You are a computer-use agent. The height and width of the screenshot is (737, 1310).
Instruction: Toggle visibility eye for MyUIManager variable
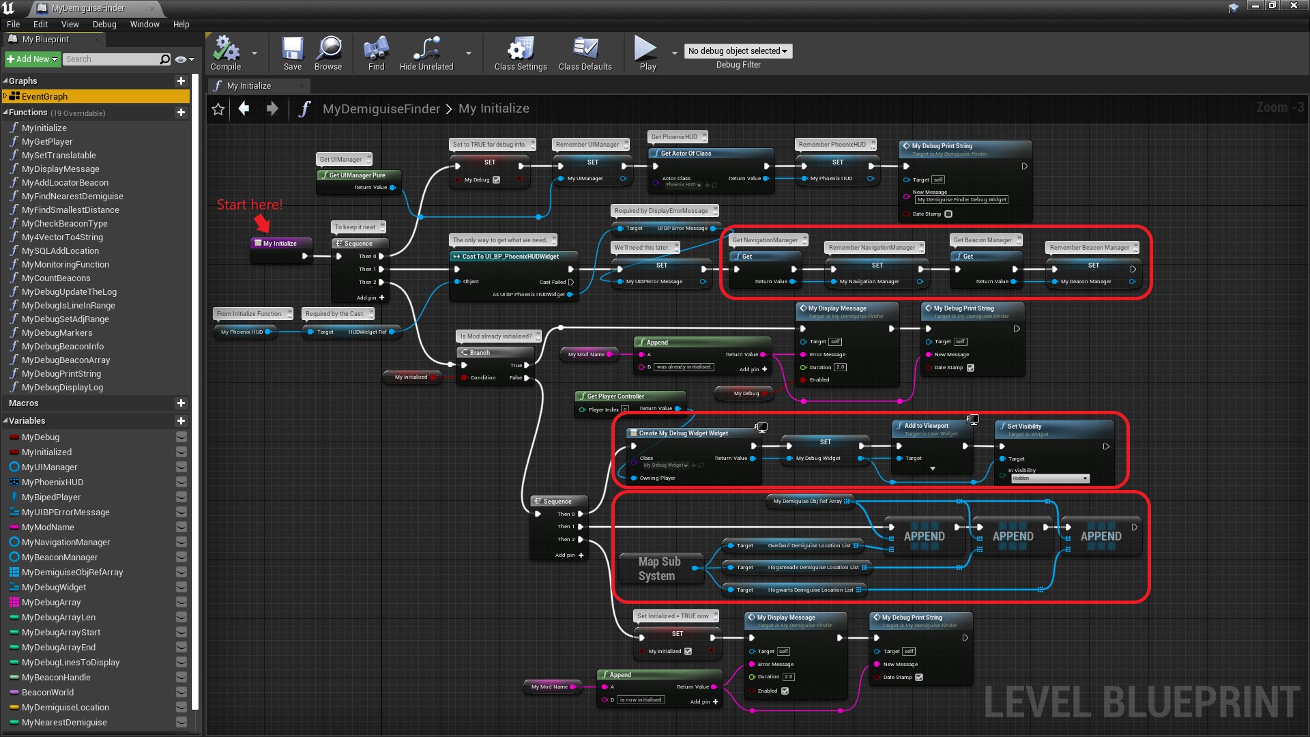click(181, 467)
